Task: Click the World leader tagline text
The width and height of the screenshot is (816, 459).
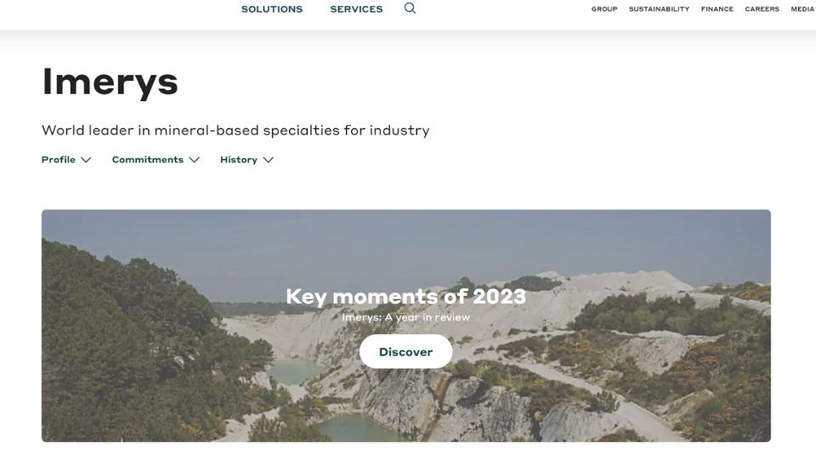Action: [235, 131]
